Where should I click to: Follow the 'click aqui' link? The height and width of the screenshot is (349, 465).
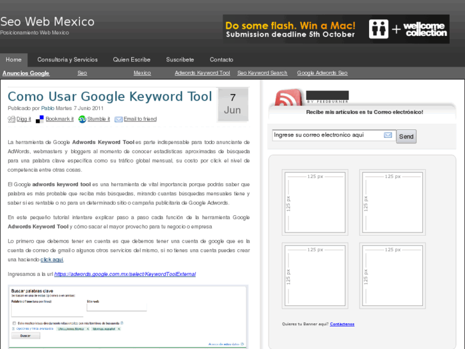(x=52, y=259)
